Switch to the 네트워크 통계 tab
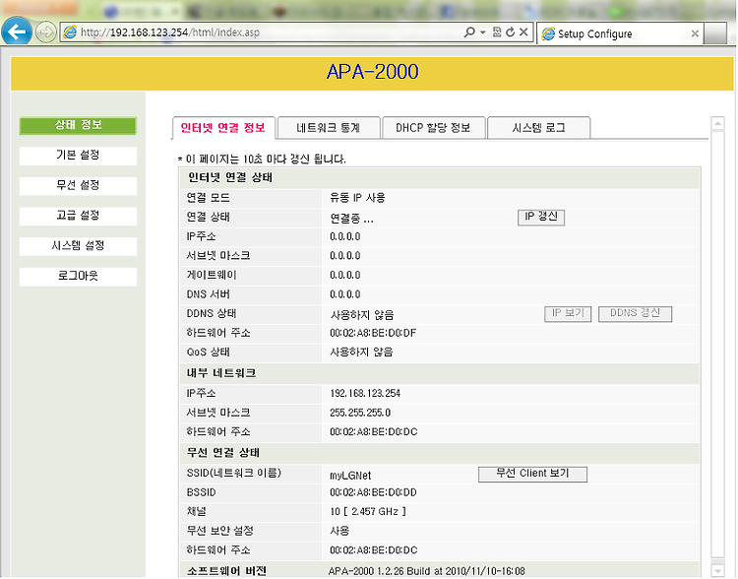The image size is (738, 579). (x=329, y=128)
